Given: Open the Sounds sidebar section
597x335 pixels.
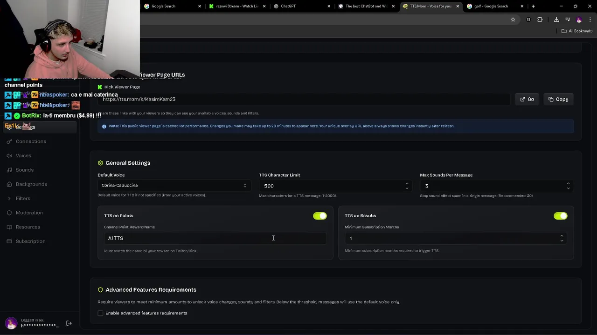Looking at the screenshot, I should [x=24, y=170].
